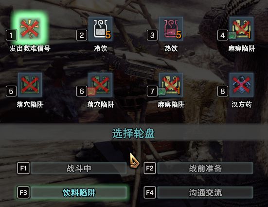Image resolution: width=268 pixels, height=207 pixels.
Task: Click the F2 key label
Action: (150, 168)
